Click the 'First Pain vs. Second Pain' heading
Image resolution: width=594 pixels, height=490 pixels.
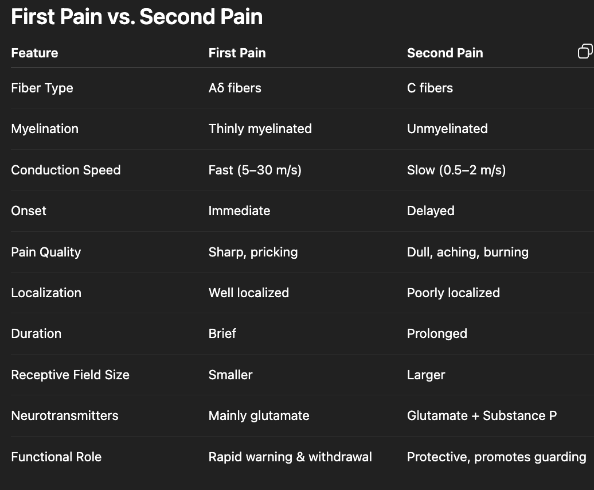click(x=136, y=17)
